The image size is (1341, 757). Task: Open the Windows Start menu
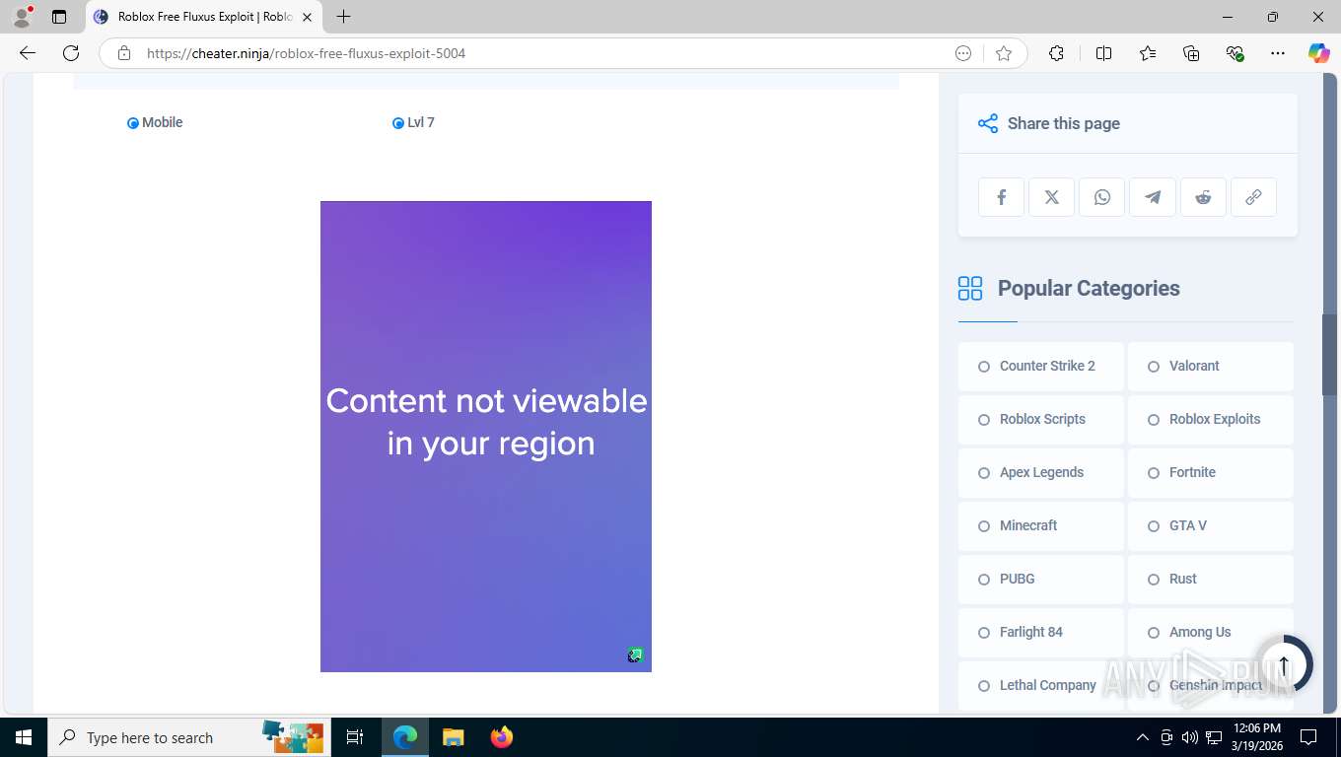pos(24,737)
